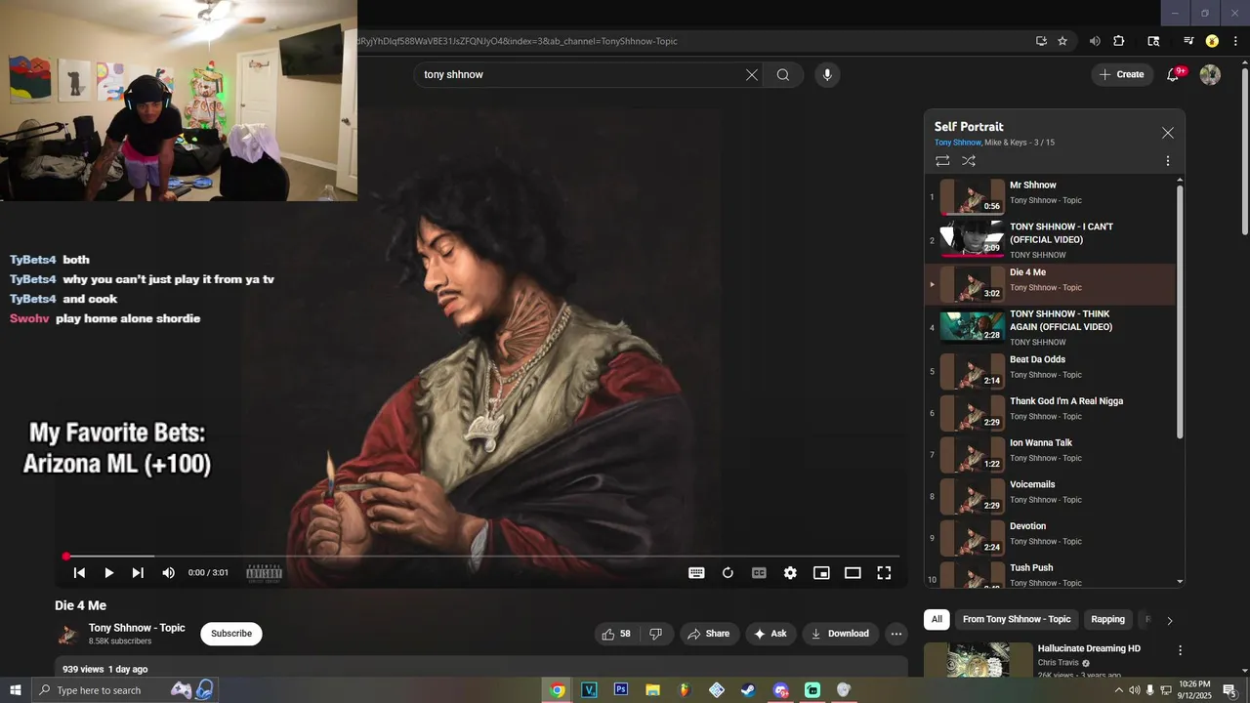The height and width of the screenshot is (703, 1250).
Task: Toggle subtitles/closed captions
Action: click(759, 573)
